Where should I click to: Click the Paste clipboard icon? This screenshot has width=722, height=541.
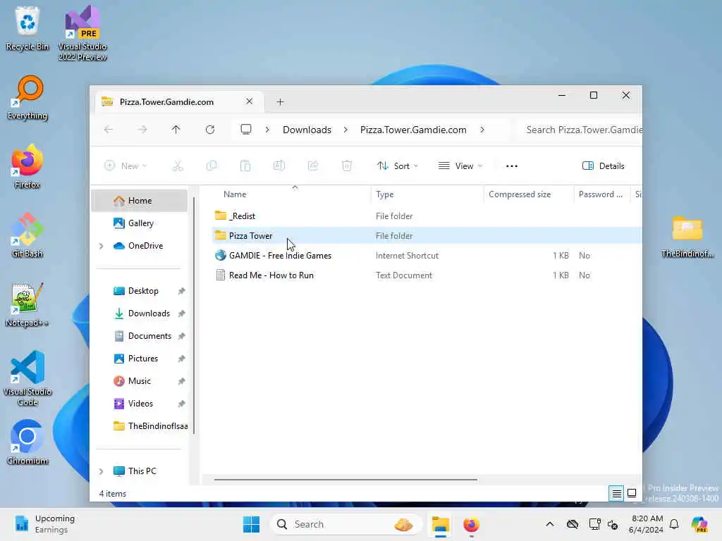tap(245, 166)
